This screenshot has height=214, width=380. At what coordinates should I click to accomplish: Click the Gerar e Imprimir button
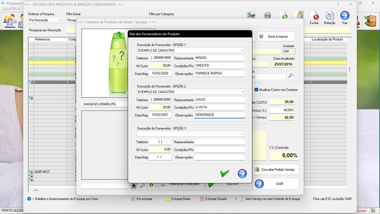pyautogui.click(x=276, y=37)
